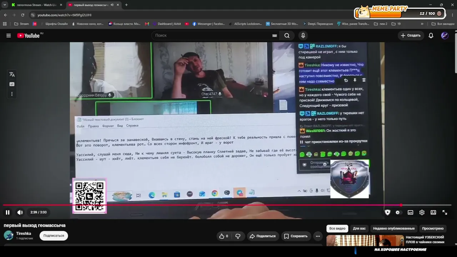Click the Tireshka channel avatar
The width and height of the screenshot is (457, 257).
(9, 236)
